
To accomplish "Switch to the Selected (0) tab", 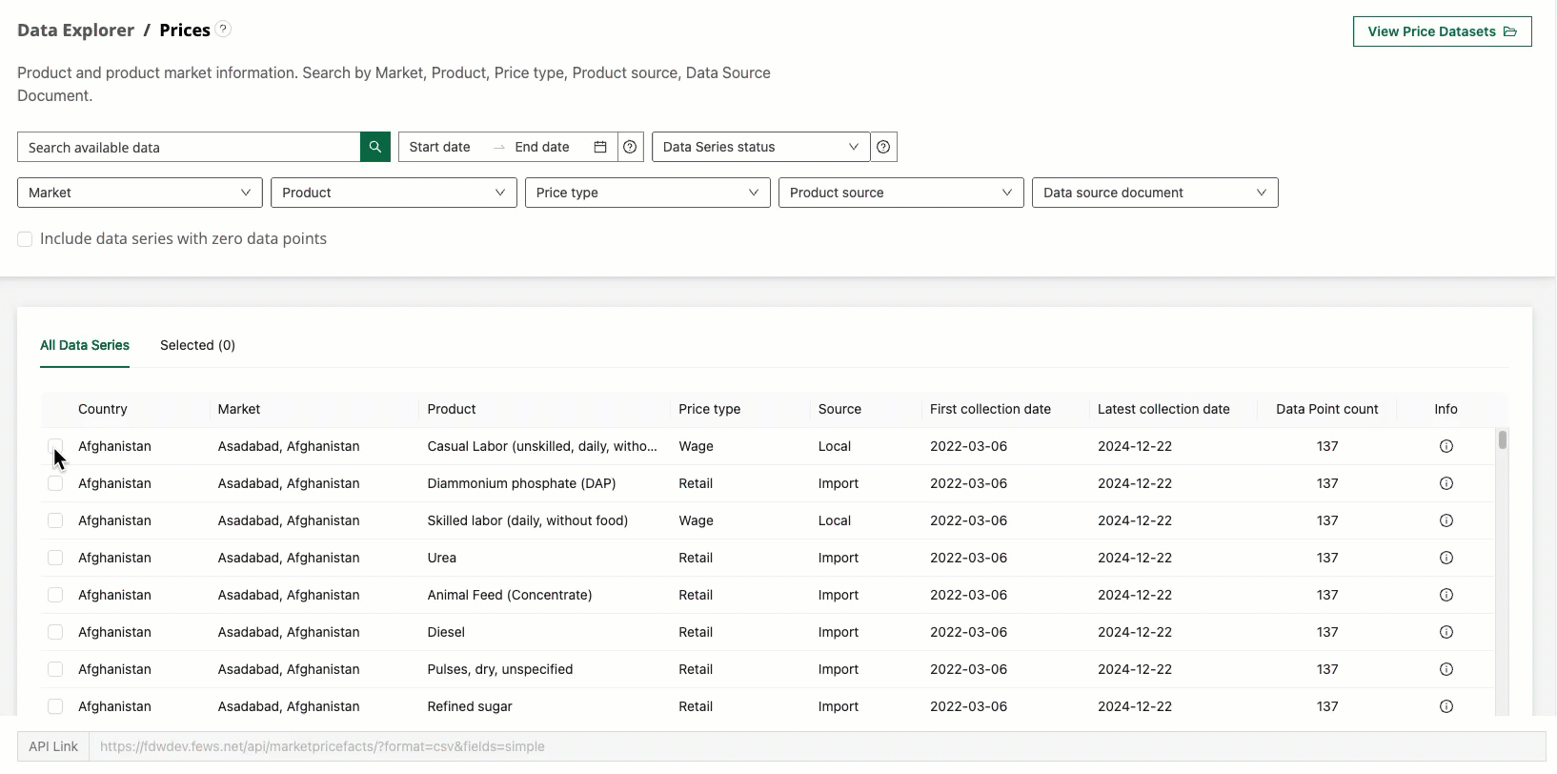I will [197, 345].
